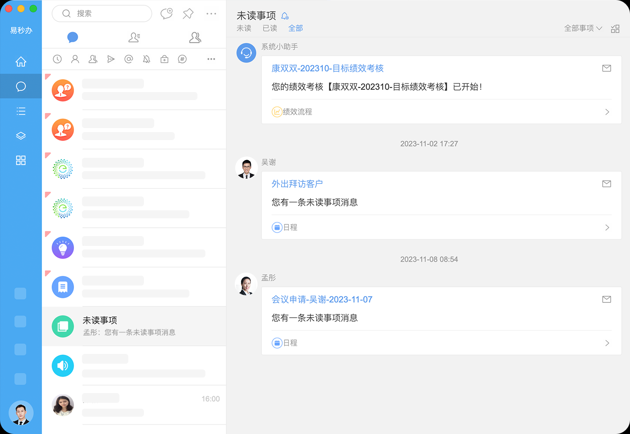
Task: Start a new chat with plus bubble icon
Action: click(x=167, y=13)
